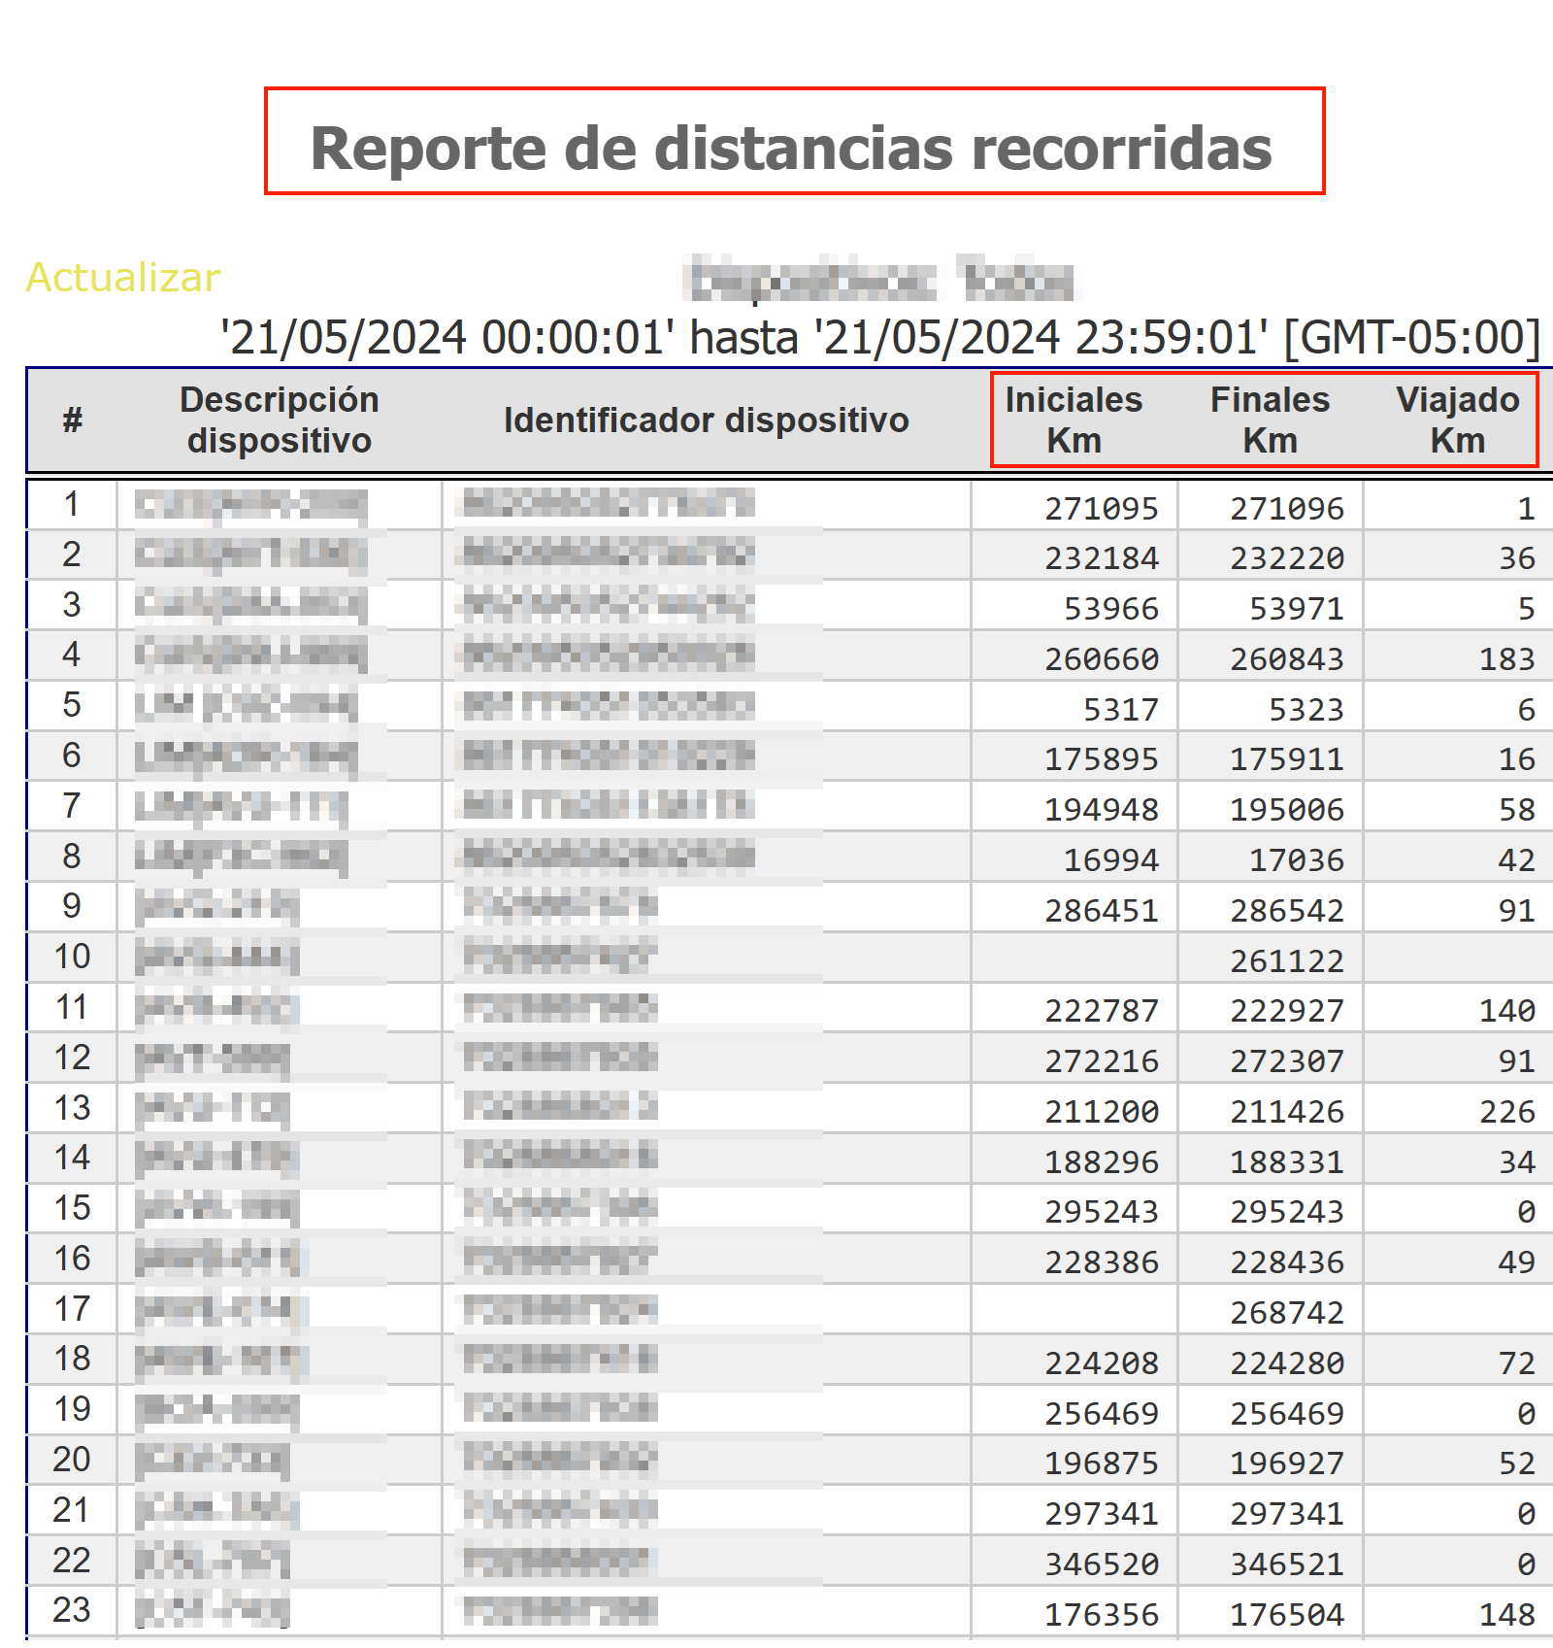Image resolution: width=1553 pixels, height=1648 pixels.
Task: Click the date range text line
Action: (x=879, y=338)
